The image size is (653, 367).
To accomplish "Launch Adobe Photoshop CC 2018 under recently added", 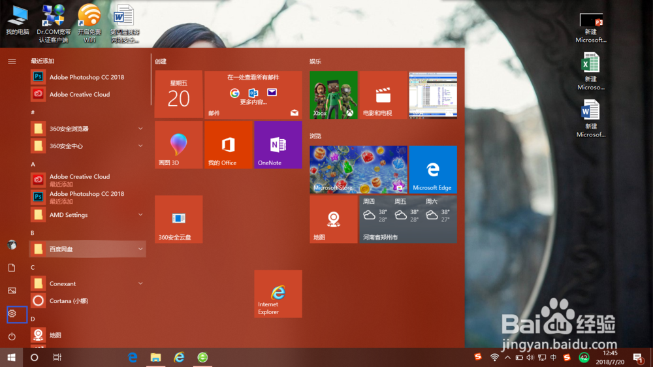I will pos(87,77).
